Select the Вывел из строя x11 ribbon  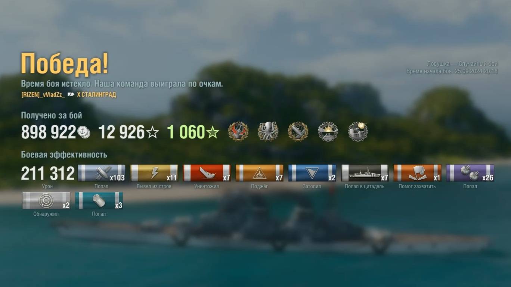[154, 173]
